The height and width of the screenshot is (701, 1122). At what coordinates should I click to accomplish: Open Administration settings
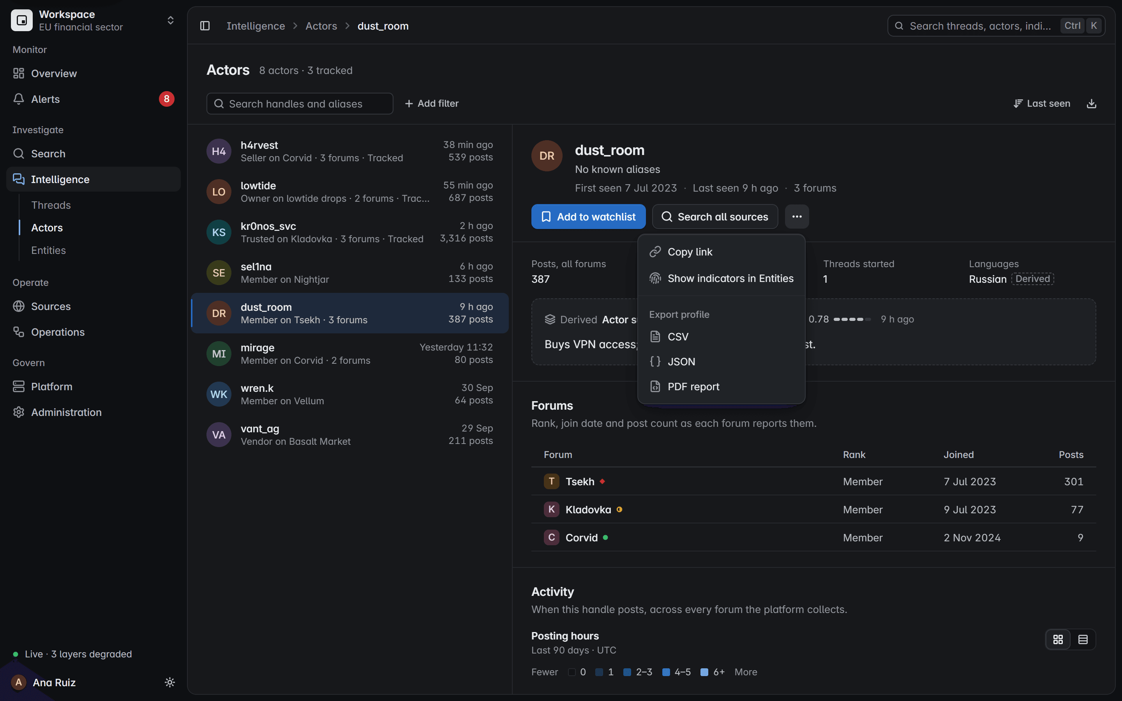(x=93, y=412)
